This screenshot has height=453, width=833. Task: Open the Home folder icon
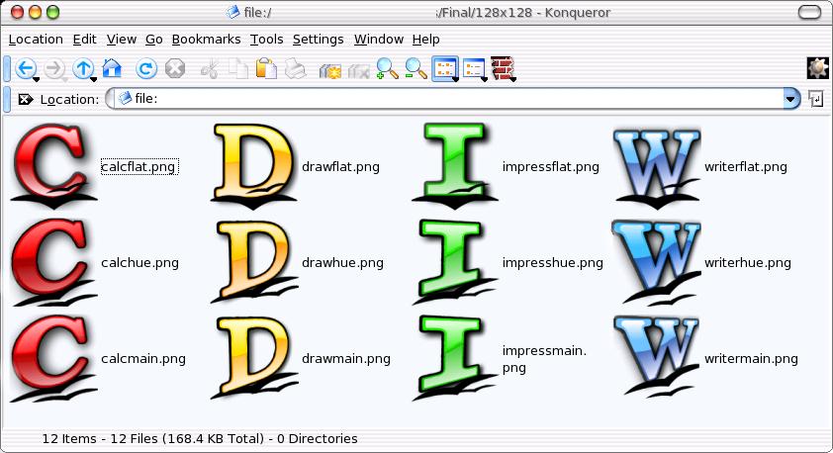(x=112, y=68)
